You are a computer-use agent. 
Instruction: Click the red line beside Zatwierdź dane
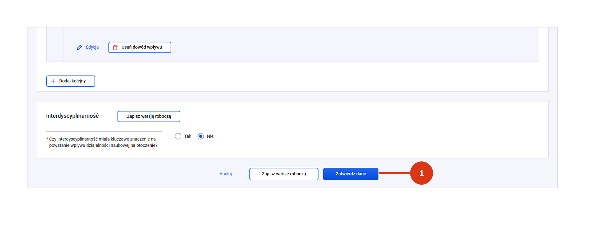(x=394, y=173)
